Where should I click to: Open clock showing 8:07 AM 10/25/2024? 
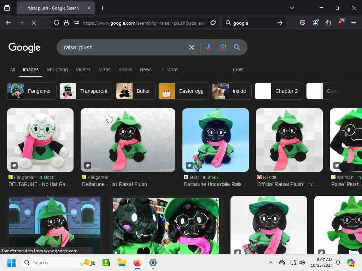322,263
